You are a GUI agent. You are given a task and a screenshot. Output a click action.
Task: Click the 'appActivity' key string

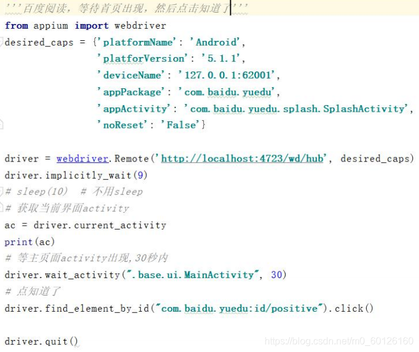(133, 109)
